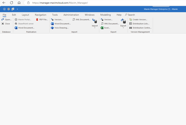Screen dimensions: 186x125
Task: Open Distribution Lists icon
Action: click(x=130, y=24)
